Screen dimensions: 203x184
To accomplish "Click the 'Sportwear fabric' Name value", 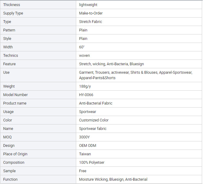I will click(x=93, y=129).
